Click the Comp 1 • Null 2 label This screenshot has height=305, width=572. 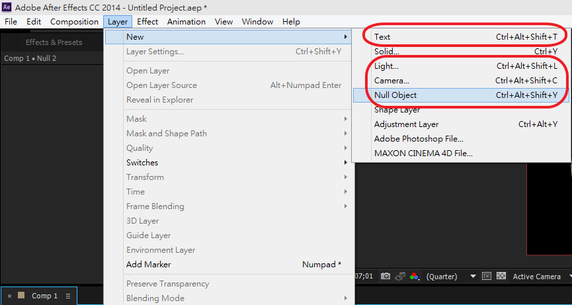click(30, 58)
